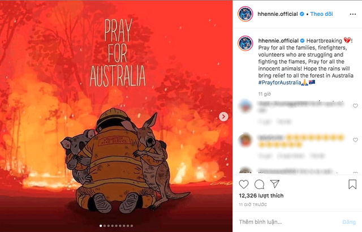
Task: Open the comment bubble icon
Action: tap(259, 184)
